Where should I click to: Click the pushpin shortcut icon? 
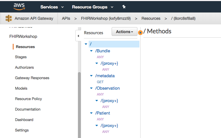124,7
